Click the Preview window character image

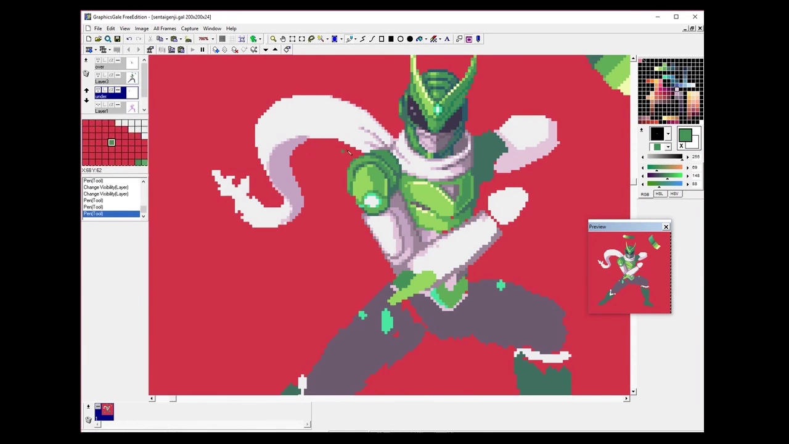tap(629, 271)
